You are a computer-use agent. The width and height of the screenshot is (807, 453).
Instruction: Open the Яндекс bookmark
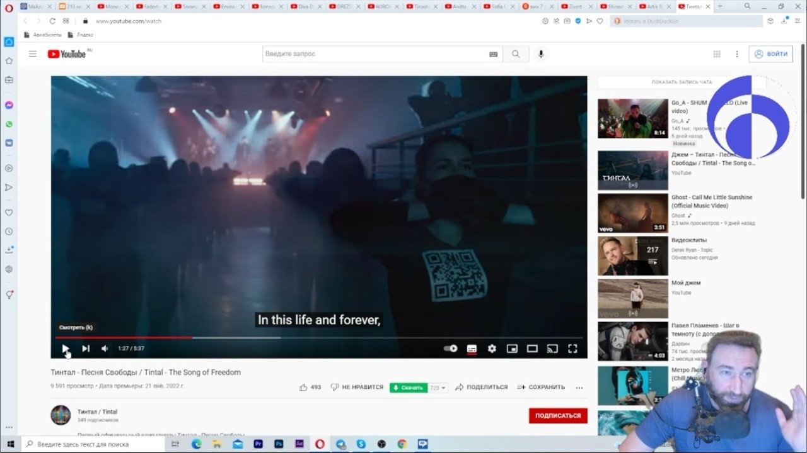[x=81, y=35]
